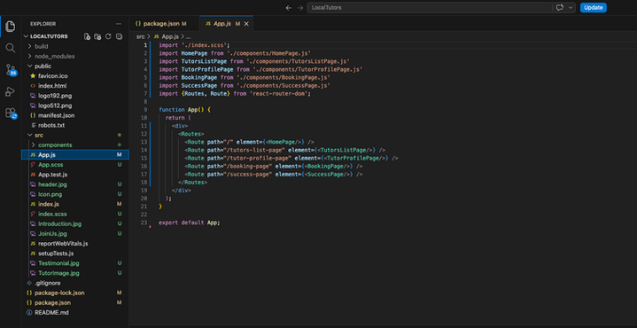
Task: Click line number 9 in the gutter
Action: (145, 110)
